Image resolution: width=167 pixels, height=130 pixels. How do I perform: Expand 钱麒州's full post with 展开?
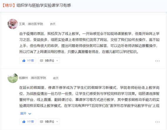click(23, 114)
